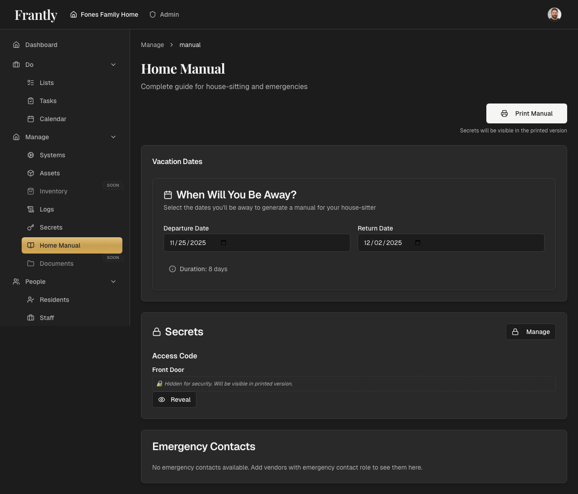Open Tasks in the sidebar
Image resolution: width=578 pixels, height=494 pixels.
tap(48, 101)
